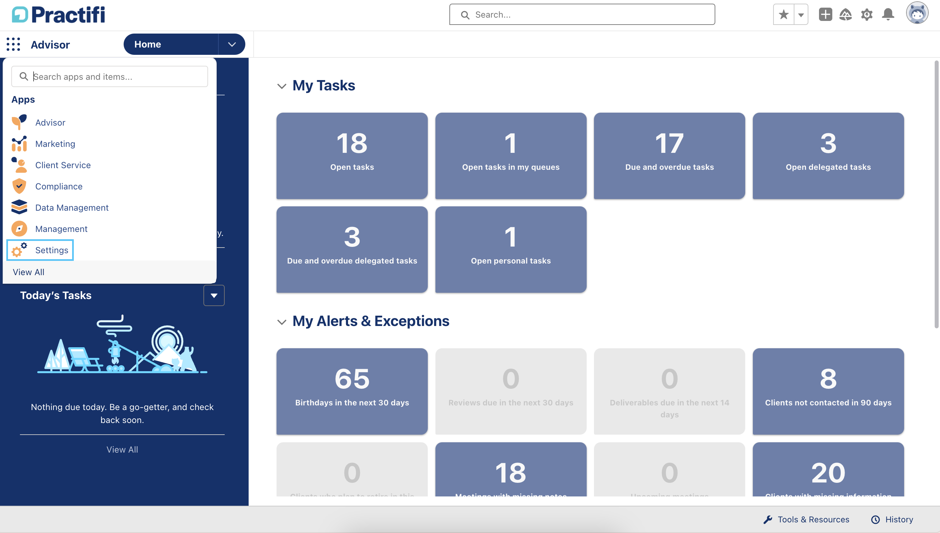940x533 pixels.
Task: Click the Apps heading in the launcher
Action: [23, 99]
